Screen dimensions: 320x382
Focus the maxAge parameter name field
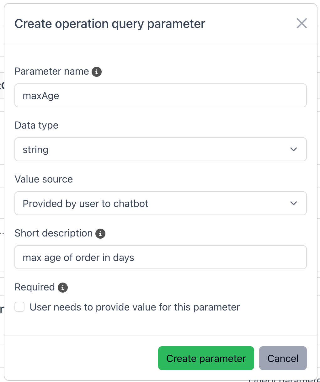pos(160,95)
